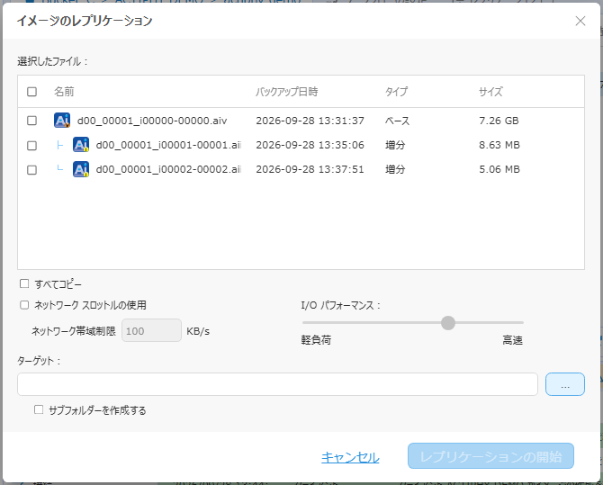Click the 軽負荷 slider label

[316, 340]
